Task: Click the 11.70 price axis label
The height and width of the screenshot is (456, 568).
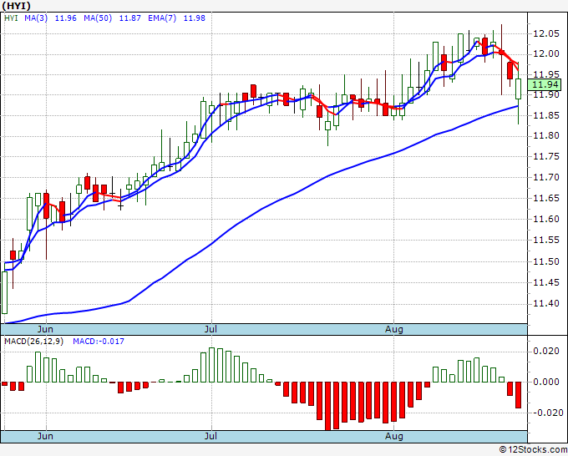Action: click(546, 178)
